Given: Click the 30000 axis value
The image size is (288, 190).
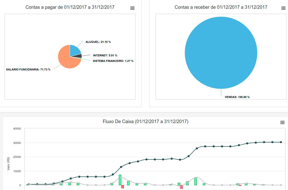Looking at the screenshot, I should point(17,143).
